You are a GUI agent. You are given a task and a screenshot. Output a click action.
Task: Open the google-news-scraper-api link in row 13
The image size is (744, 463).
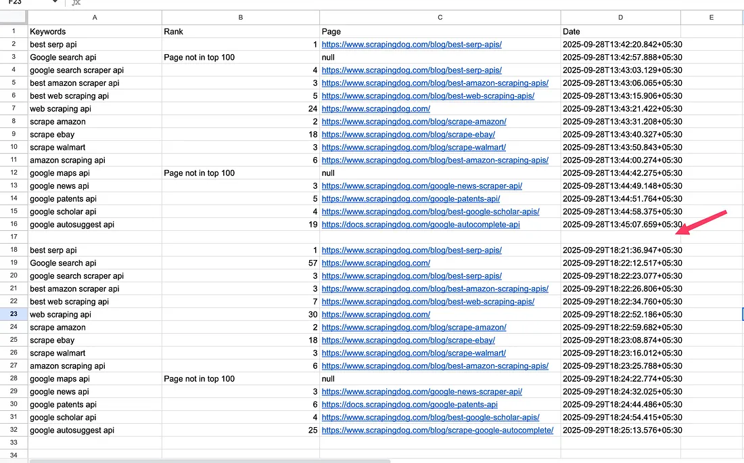pos(421,186)
